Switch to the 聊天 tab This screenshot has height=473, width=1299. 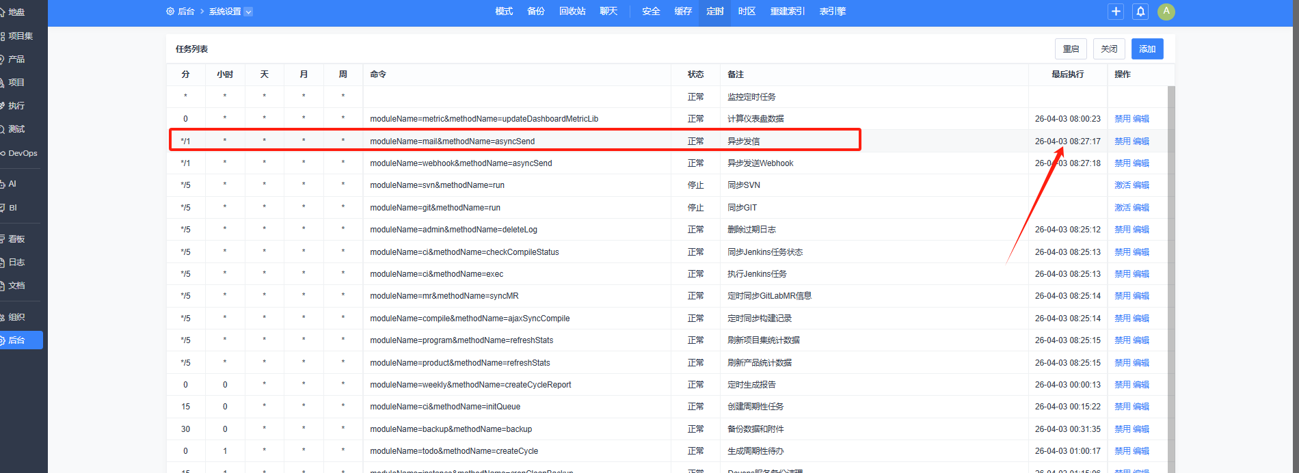tap(608, 12)
